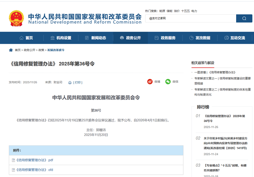Click hot search term 油价
The width and height of the screenshot is (254, 177).
click(x=177, y=11)
